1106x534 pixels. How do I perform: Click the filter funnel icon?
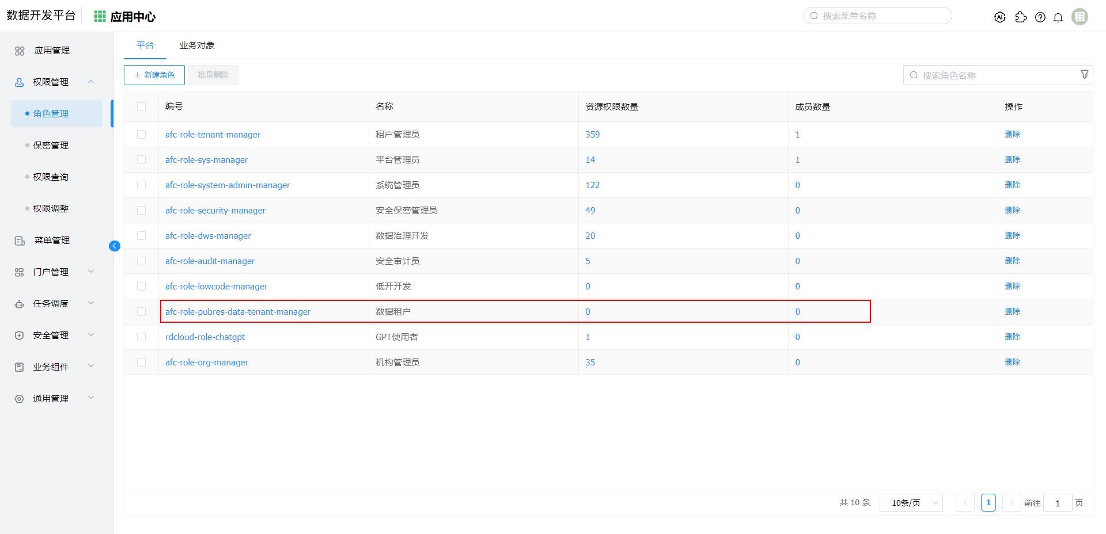click(x=1085, y=75)
